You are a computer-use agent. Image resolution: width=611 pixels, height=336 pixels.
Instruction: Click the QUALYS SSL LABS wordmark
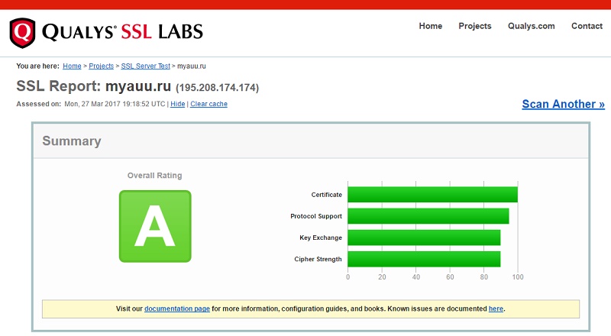pyautogui.click(x=122, y=31)
